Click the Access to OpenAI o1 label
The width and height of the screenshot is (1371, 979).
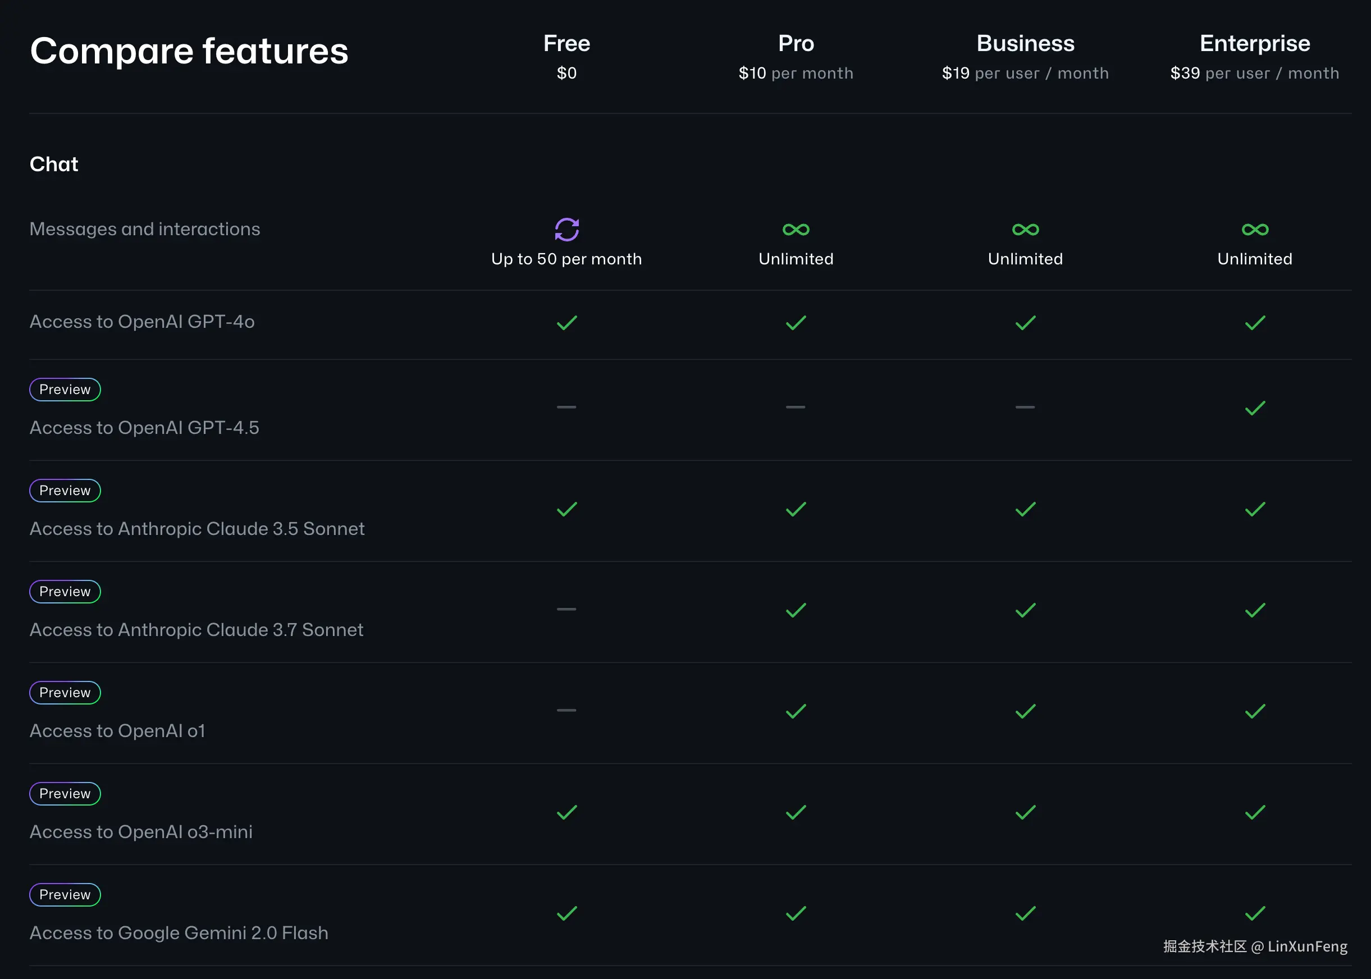[x=117, y=731]
